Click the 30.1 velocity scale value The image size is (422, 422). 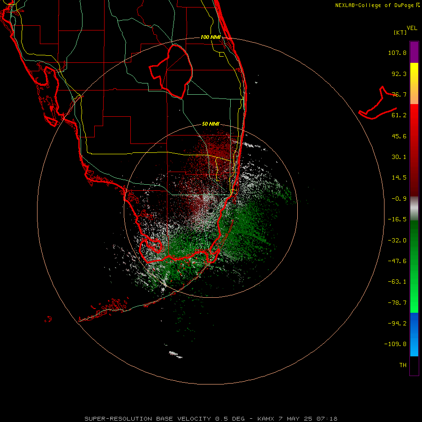point(399,157)
